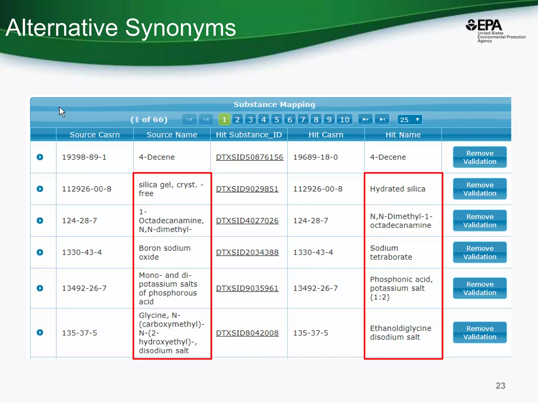Click source name starting 'Mono- and di-potassium salts'
The width and height of the screenshot is (538, 403).
tap(168, 288)
